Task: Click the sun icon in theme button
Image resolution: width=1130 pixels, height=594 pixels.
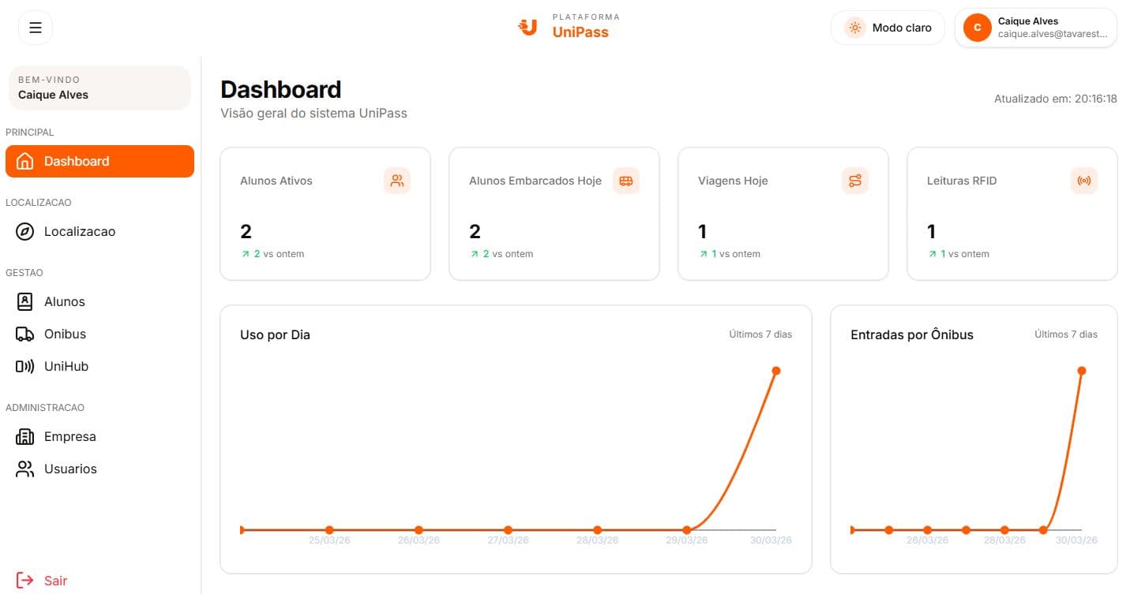Action: 854,28
